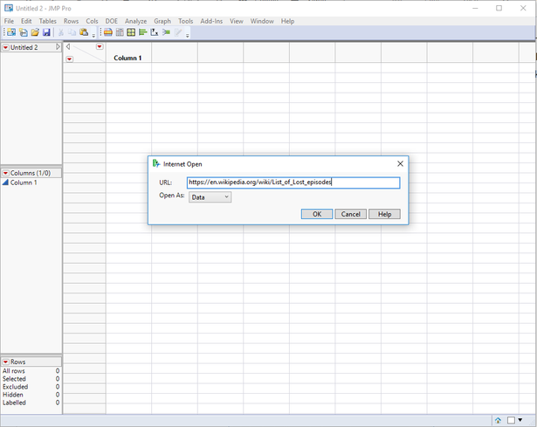
Task: Click the green Partition tree icon
Action: click(167, 32)
